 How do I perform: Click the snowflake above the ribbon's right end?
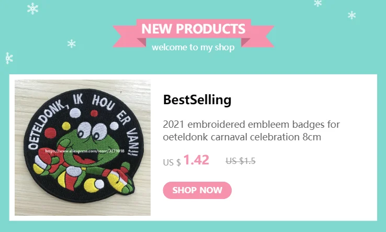pyautogui.click(x=318, y=3)
